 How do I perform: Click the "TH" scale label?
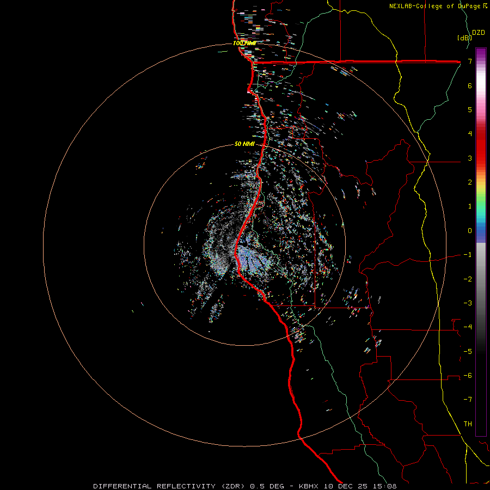coord(468,424)
